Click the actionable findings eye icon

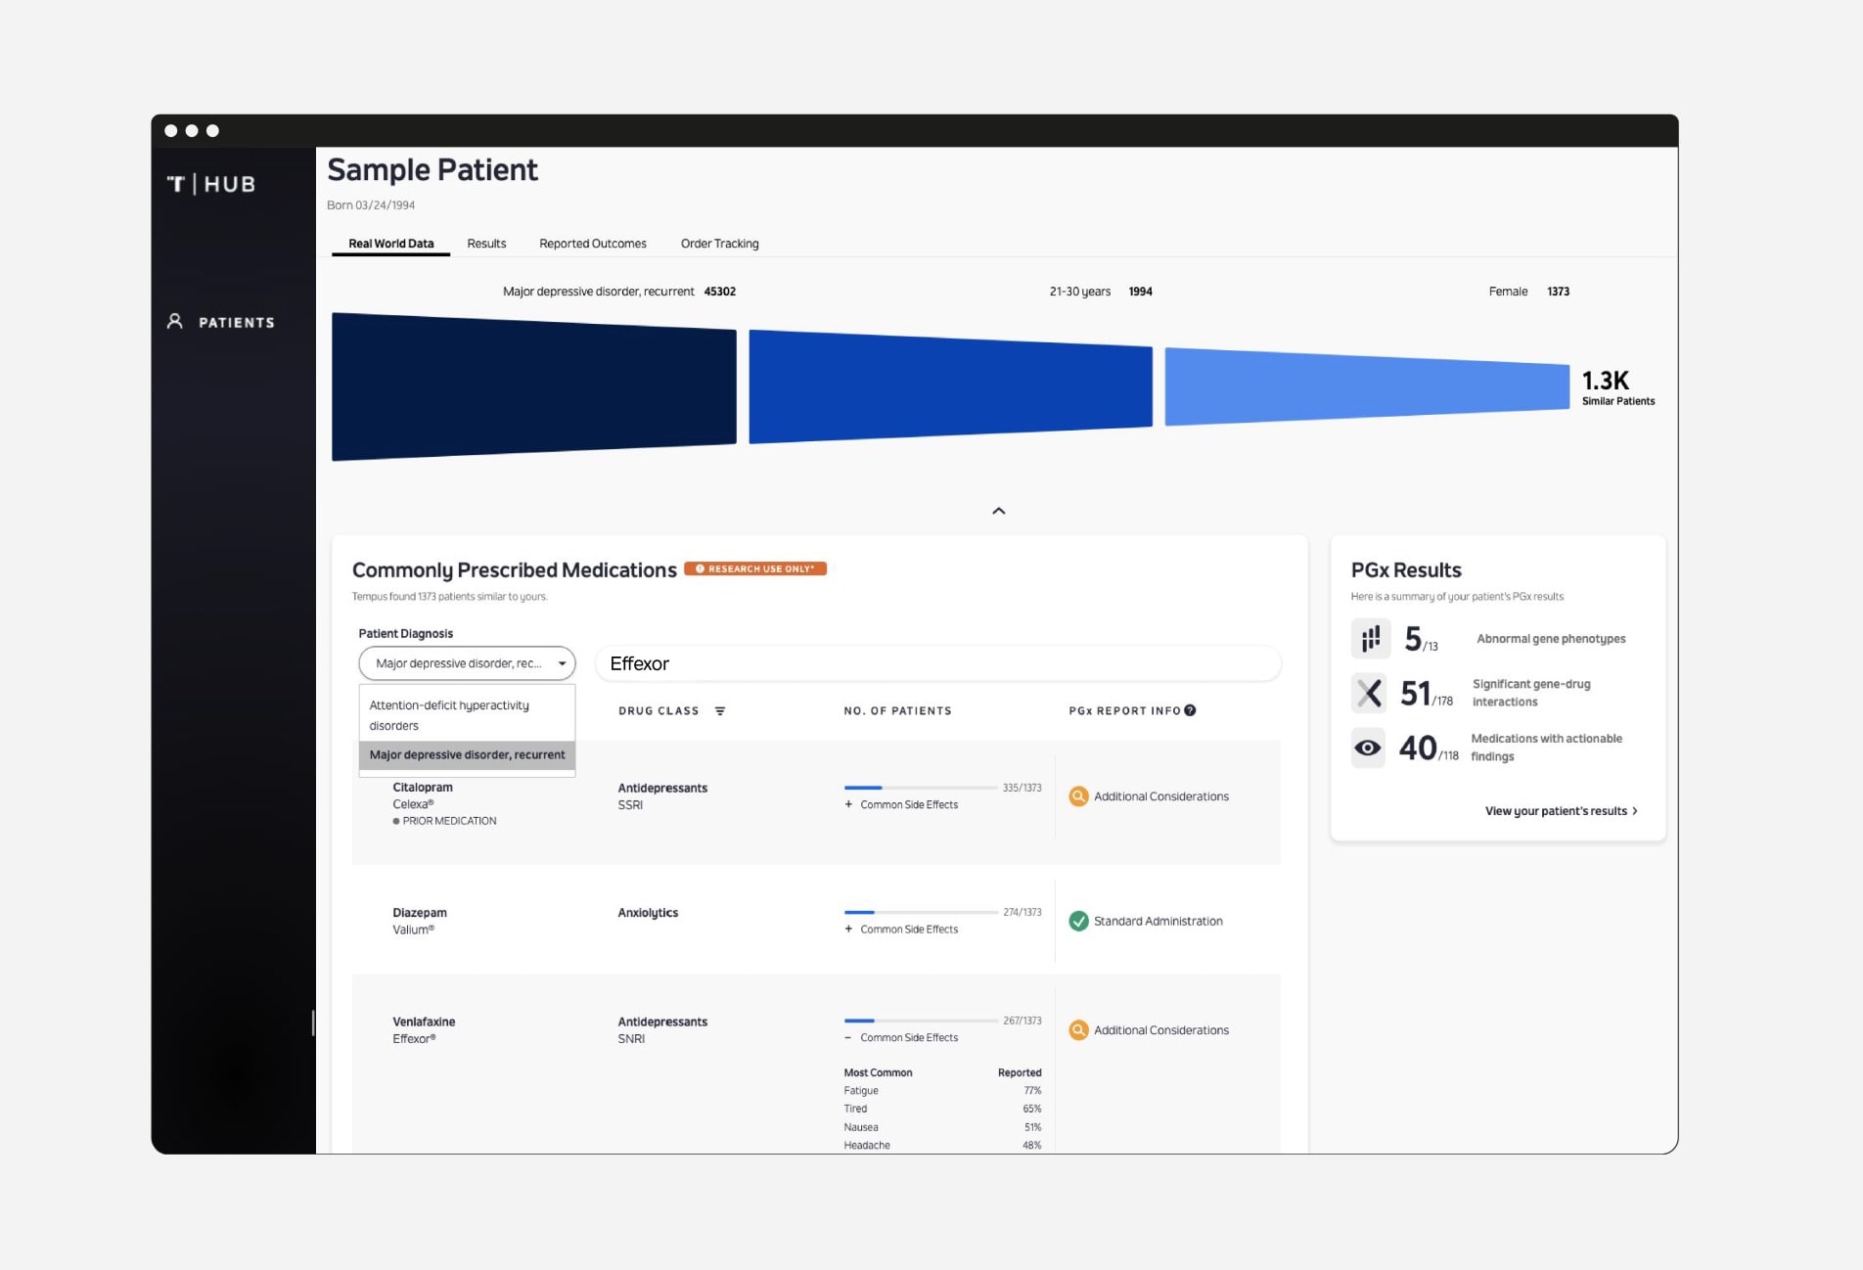coord(1368,748)
